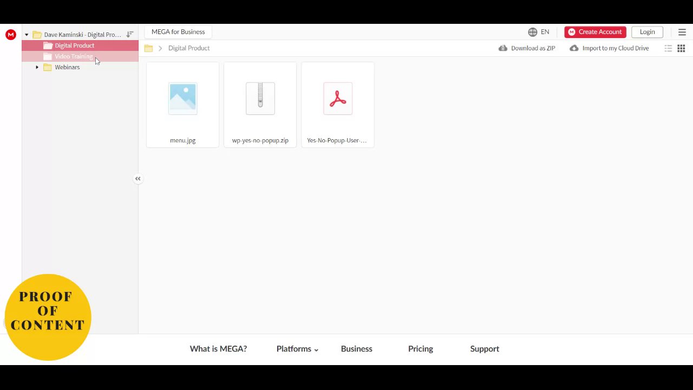Open the language selector globe icon
This screenshot has height=390, width=693.
533,32
